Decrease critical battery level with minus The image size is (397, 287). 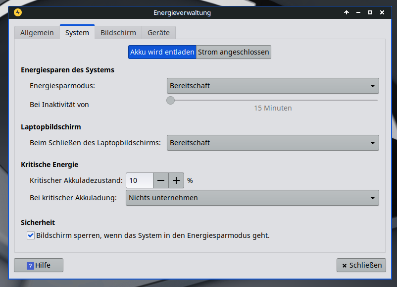(161, 180)
